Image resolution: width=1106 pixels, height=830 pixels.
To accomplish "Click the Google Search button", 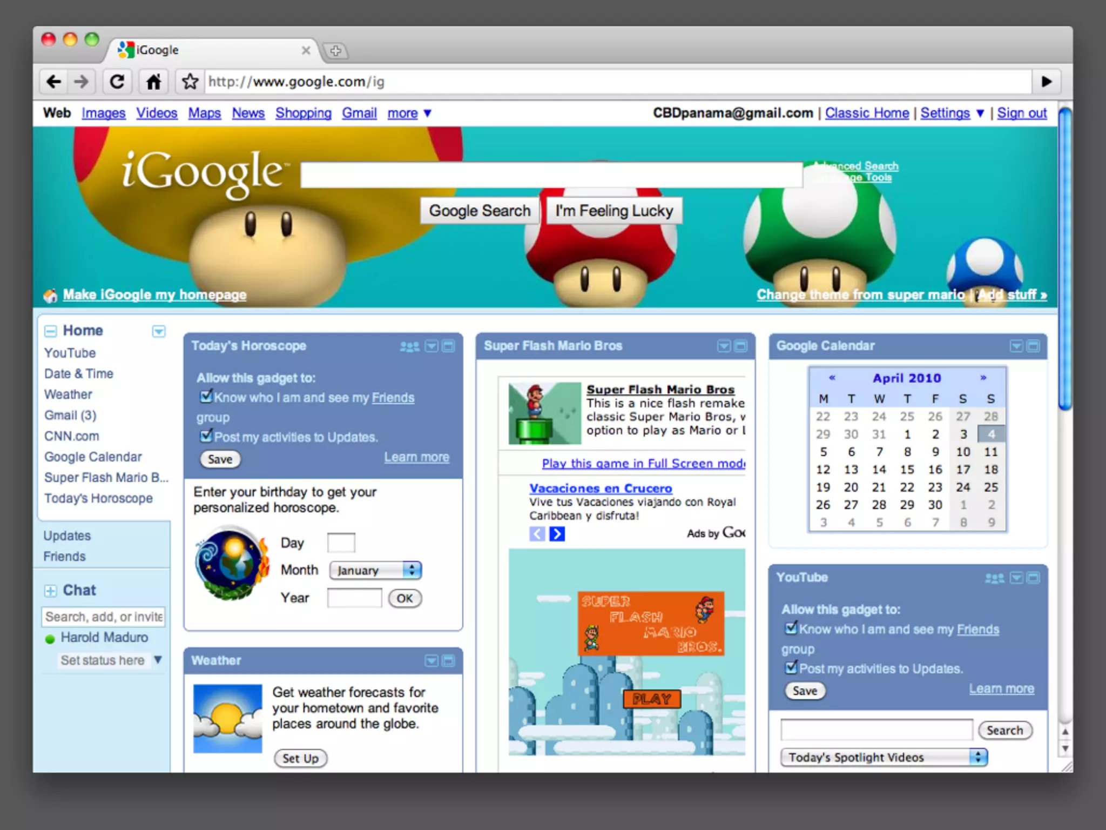I will (480, 211).
